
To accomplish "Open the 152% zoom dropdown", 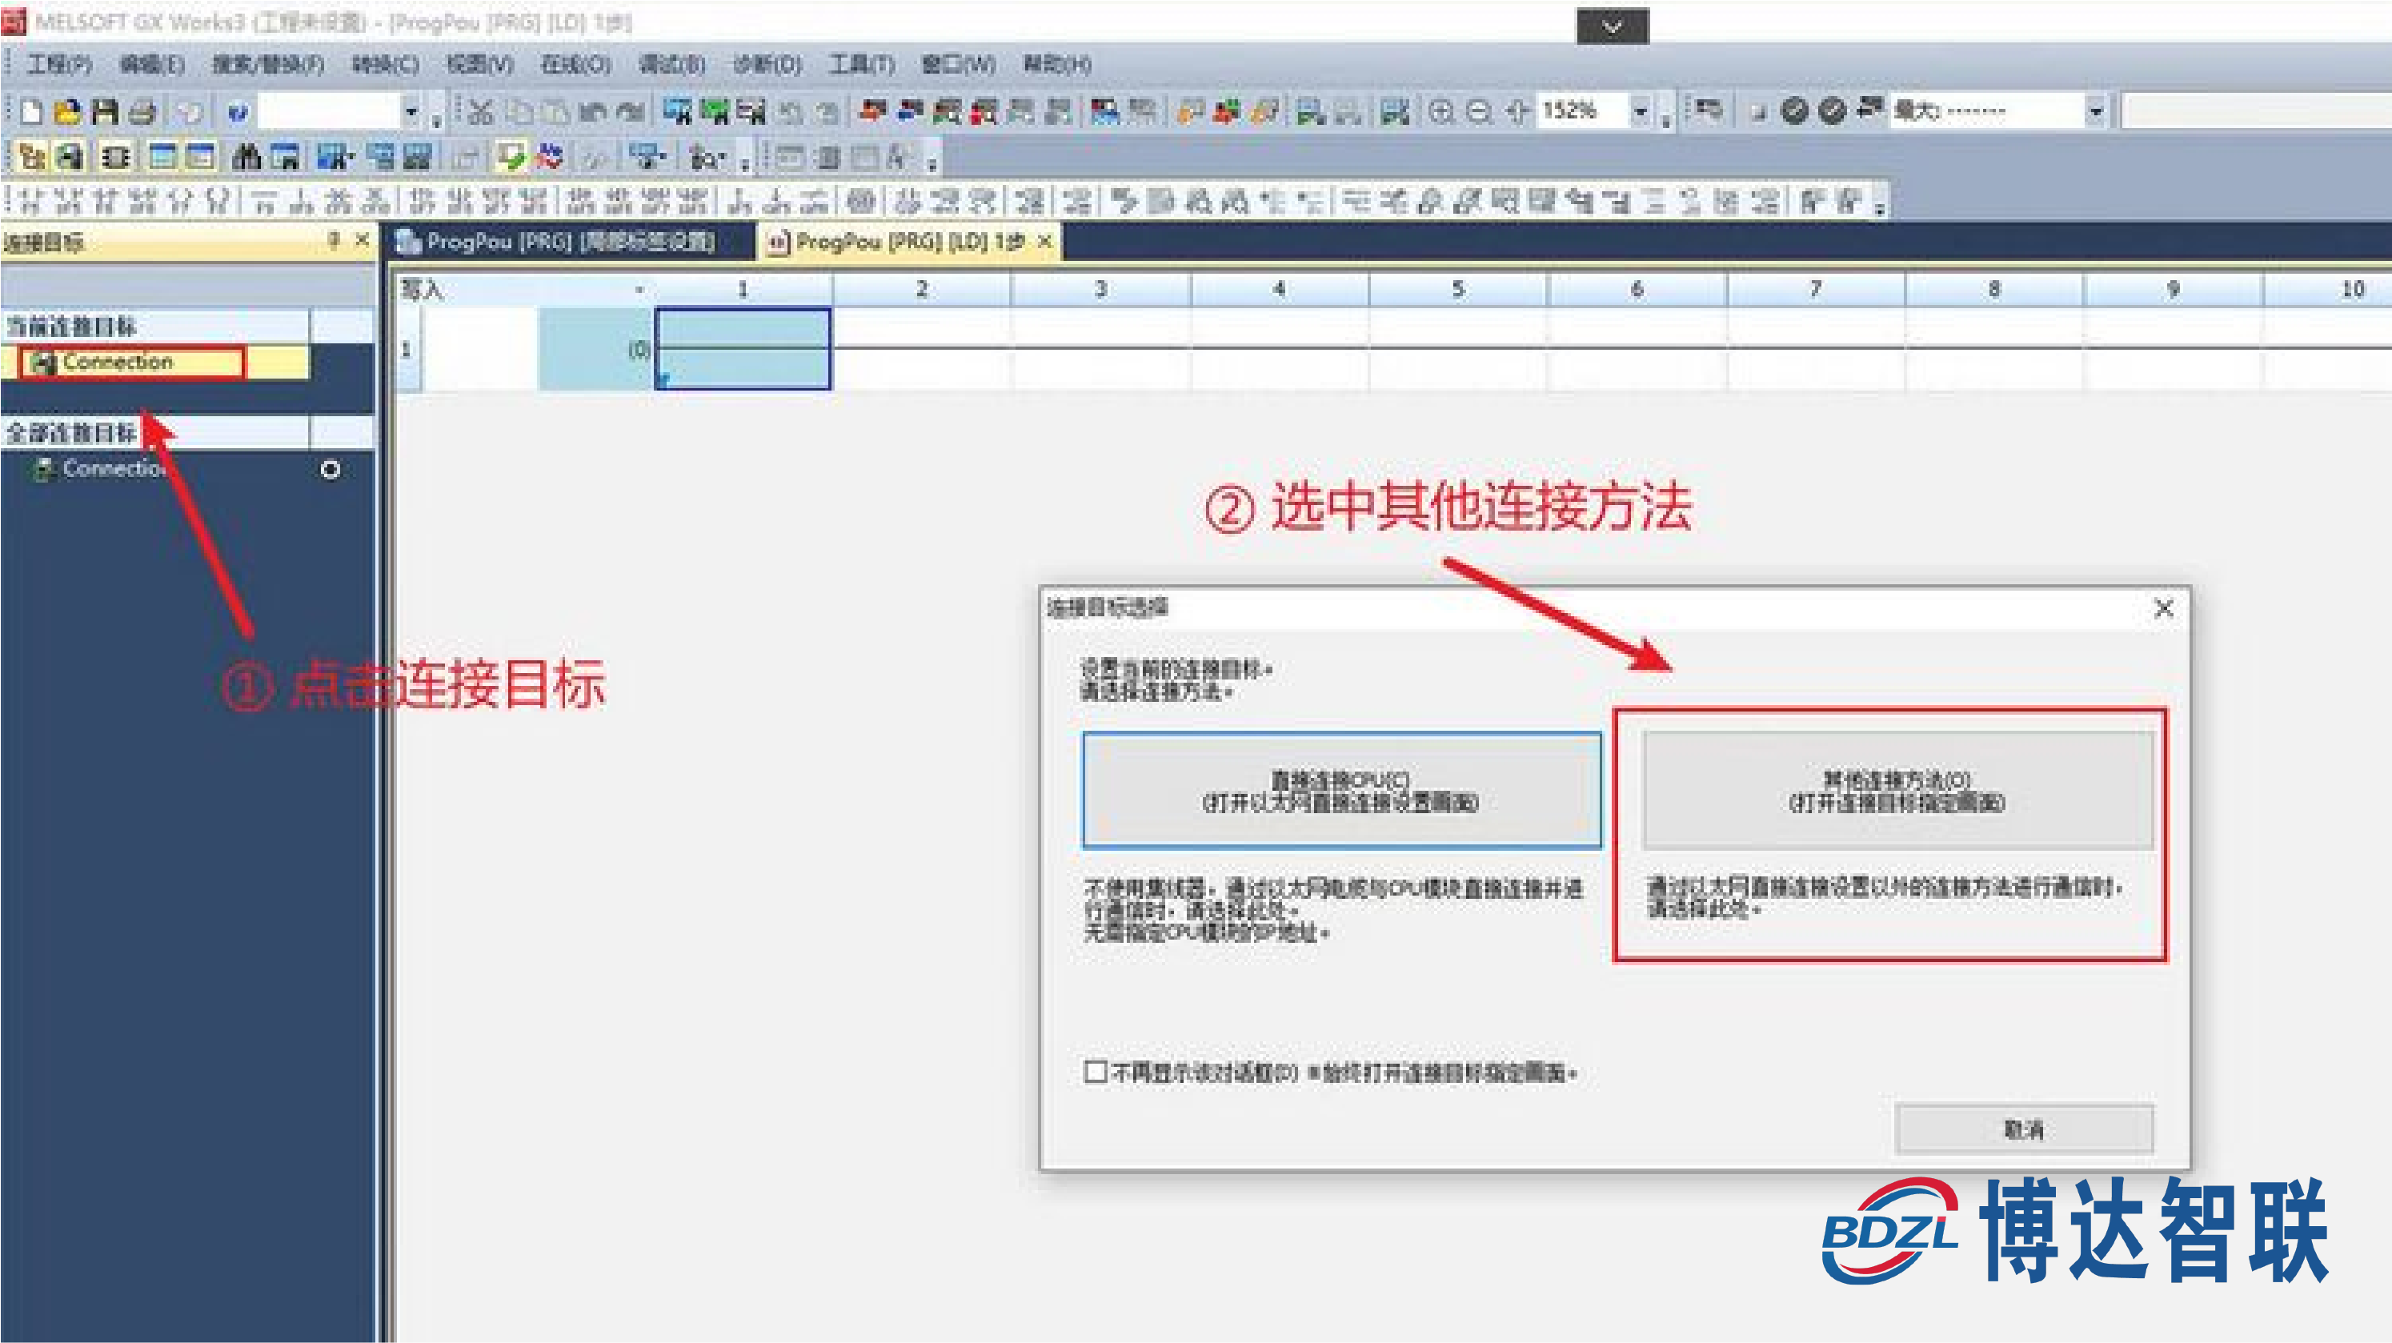I will click(1641, 112).
